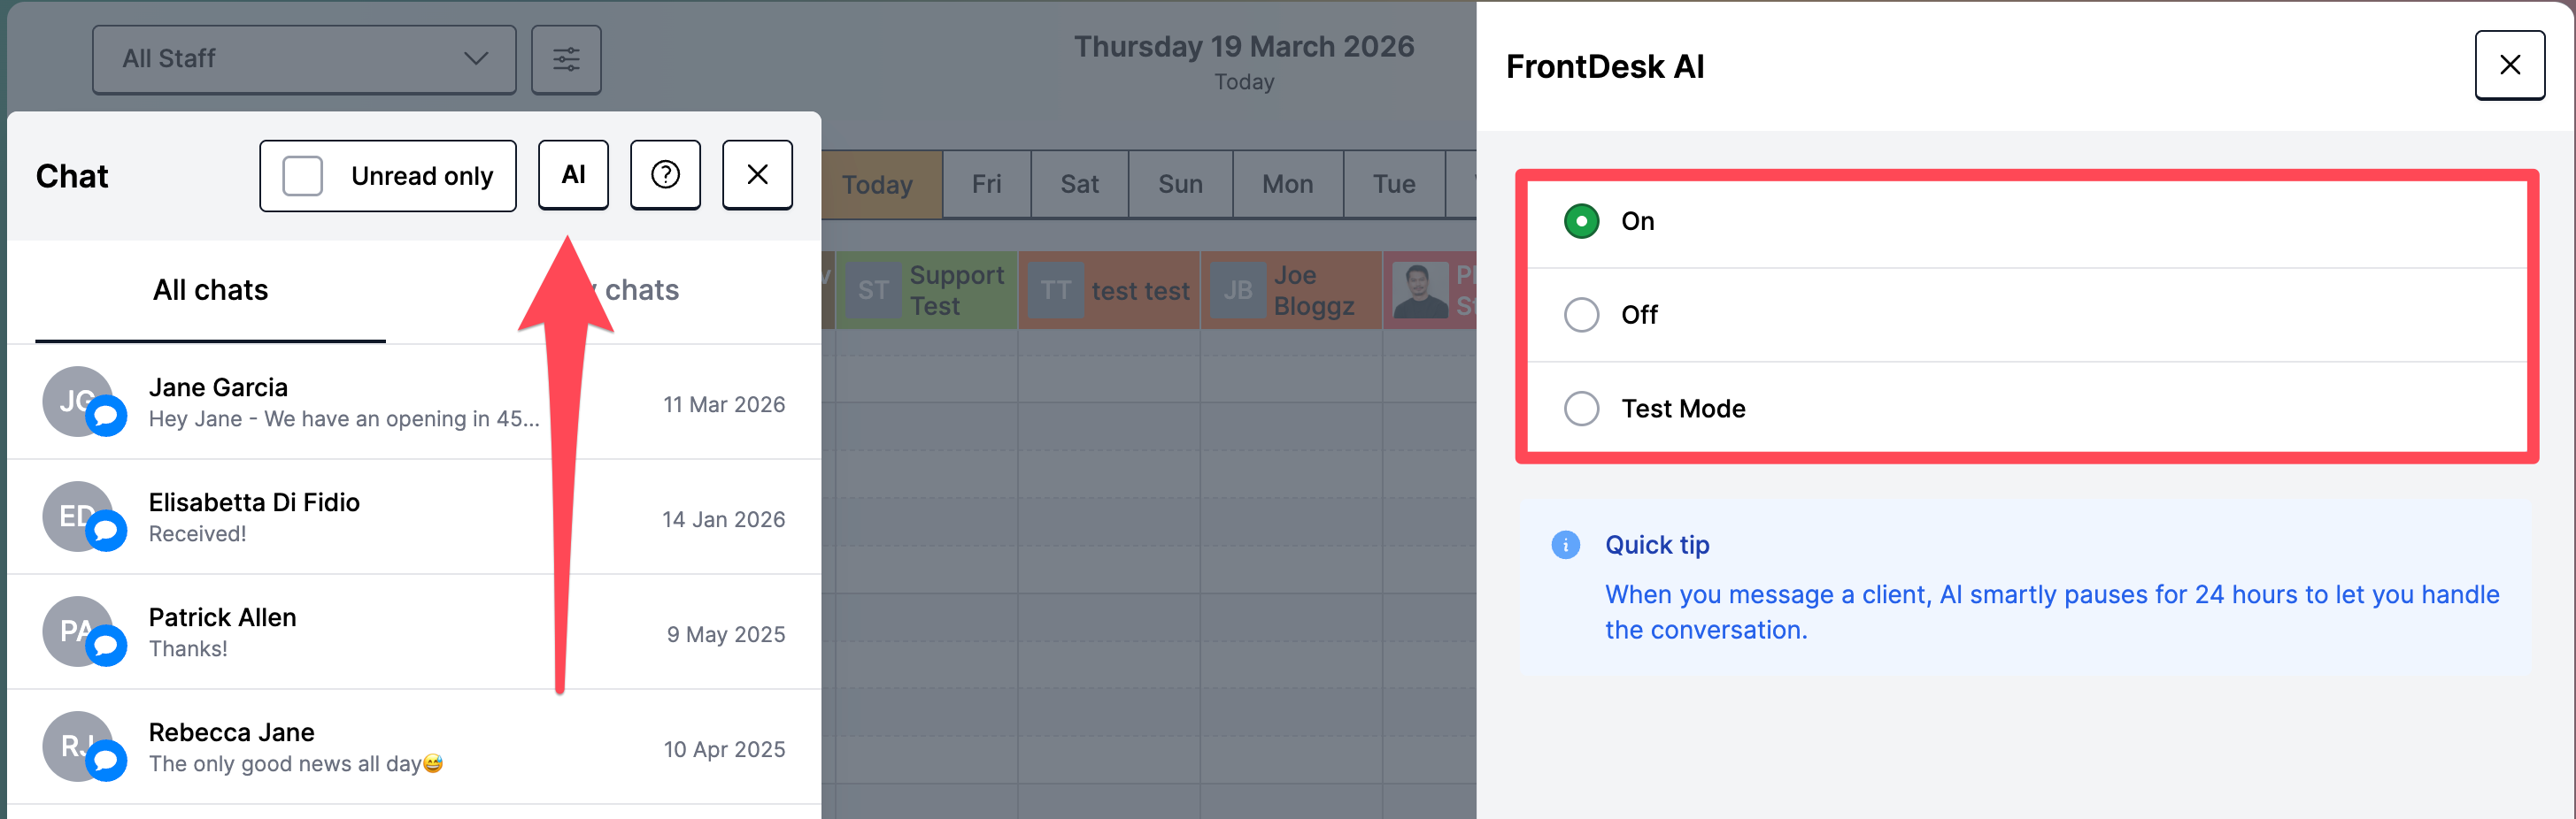Close the FrontDesk AI panel

pyautogui.click(x=2509, y=65)
